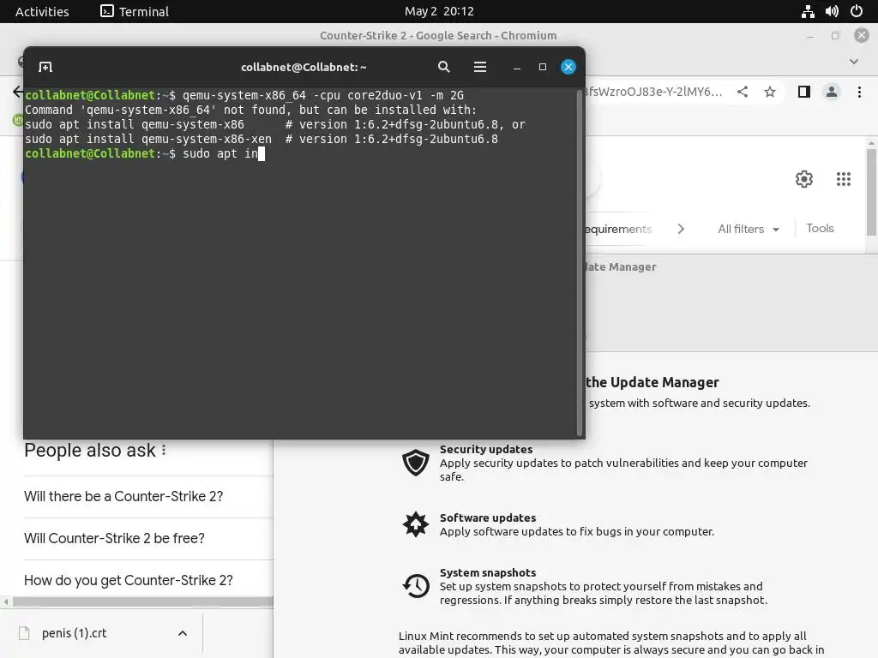The image size is (878, 658).
Task: Click the Chromium window title text
Action: click(438, 35)
